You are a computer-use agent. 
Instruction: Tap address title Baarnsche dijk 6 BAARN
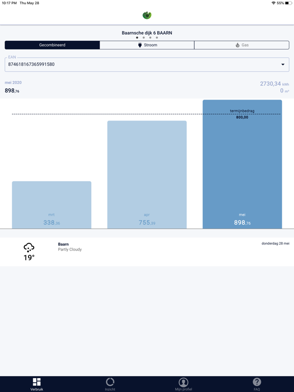[x=147, y=33]
